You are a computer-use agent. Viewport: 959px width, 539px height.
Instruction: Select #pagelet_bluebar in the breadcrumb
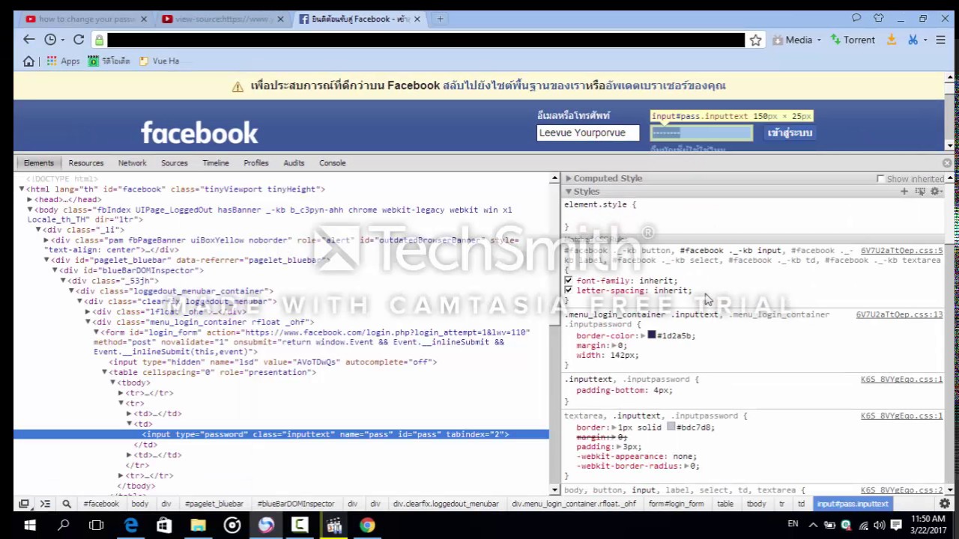pos(214,504)
